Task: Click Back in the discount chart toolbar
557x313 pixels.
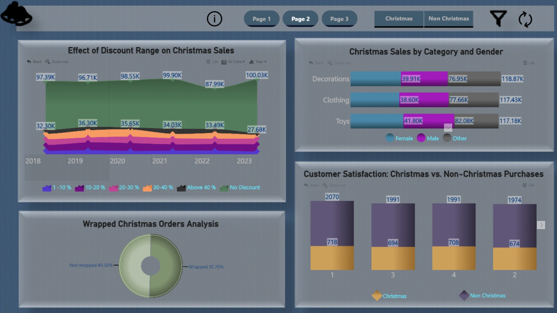Action: [x=34, y=62]
